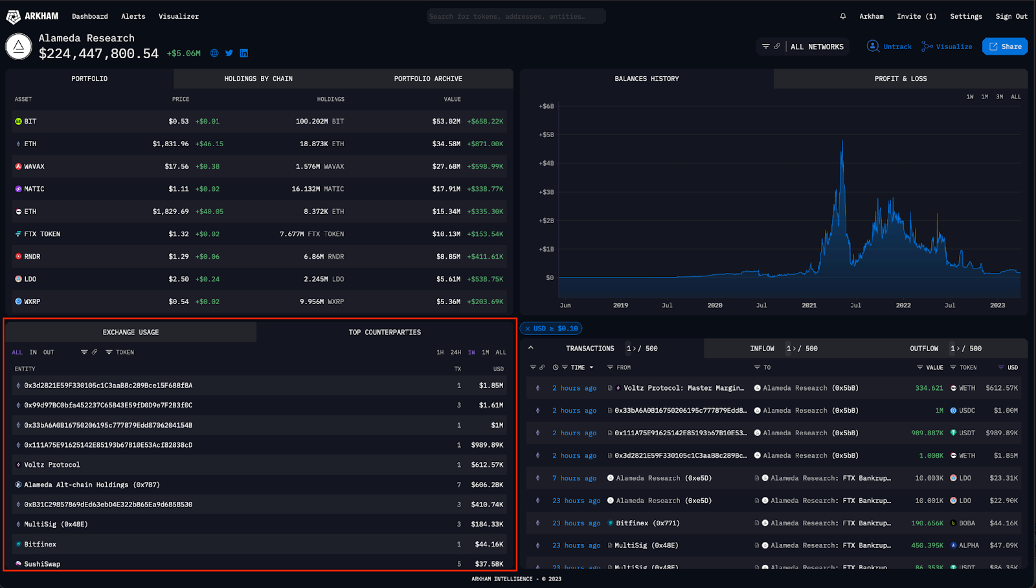The image size is (1036, 588).
Task: Open the Alerts nav link
Action: pyautogui.click(x=133, y=16)
